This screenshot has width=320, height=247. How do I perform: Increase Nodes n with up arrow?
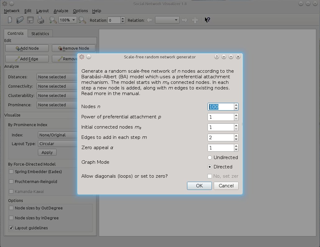(x=236, y=105)
